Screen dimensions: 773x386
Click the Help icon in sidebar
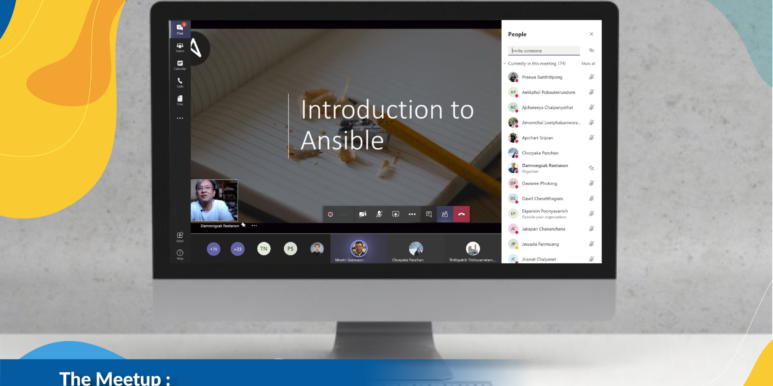(x=180, y=254)
